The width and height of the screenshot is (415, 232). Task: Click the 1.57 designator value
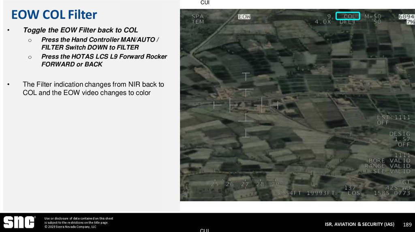pos(402,139)
